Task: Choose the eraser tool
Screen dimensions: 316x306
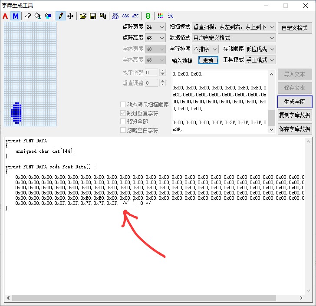Action: coord(28,16)
